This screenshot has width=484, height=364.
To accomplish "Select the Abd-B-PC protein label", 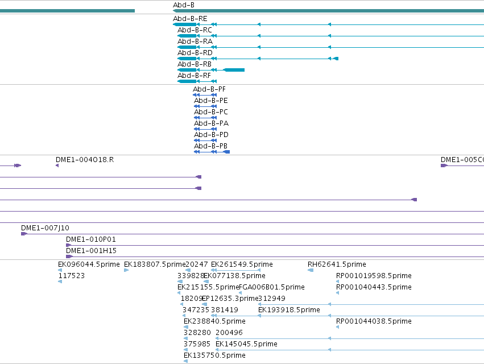I will pyautogui.click(x=210, y=112).
